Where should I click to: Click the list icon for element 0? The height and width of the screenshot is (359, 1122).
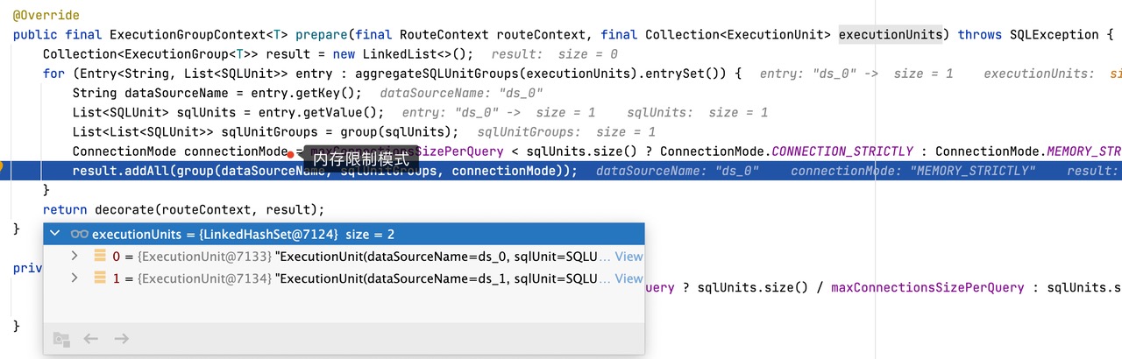click(x=98, y=257)
